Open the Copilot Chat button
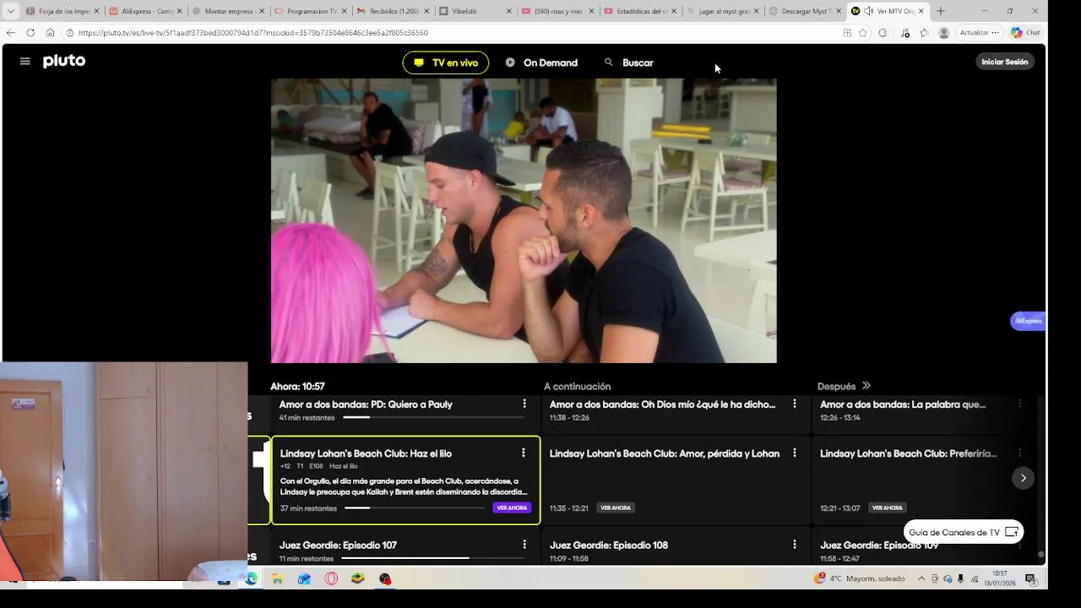Viewport: 1081px width, 608px height. point(1024,32)
